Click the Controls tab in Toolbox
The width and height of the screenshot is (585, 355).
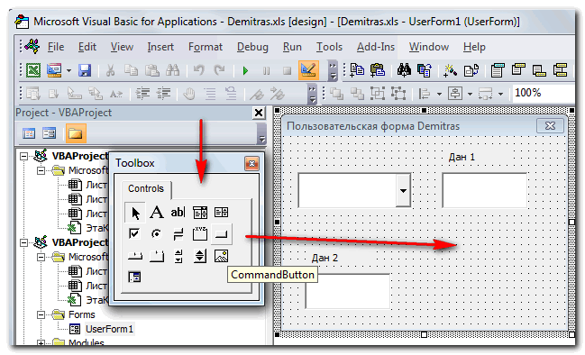click(146, 188)
